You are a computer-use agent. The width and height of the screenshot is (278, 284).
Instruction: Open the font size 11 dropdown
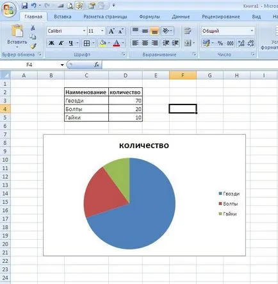(102, 31)
